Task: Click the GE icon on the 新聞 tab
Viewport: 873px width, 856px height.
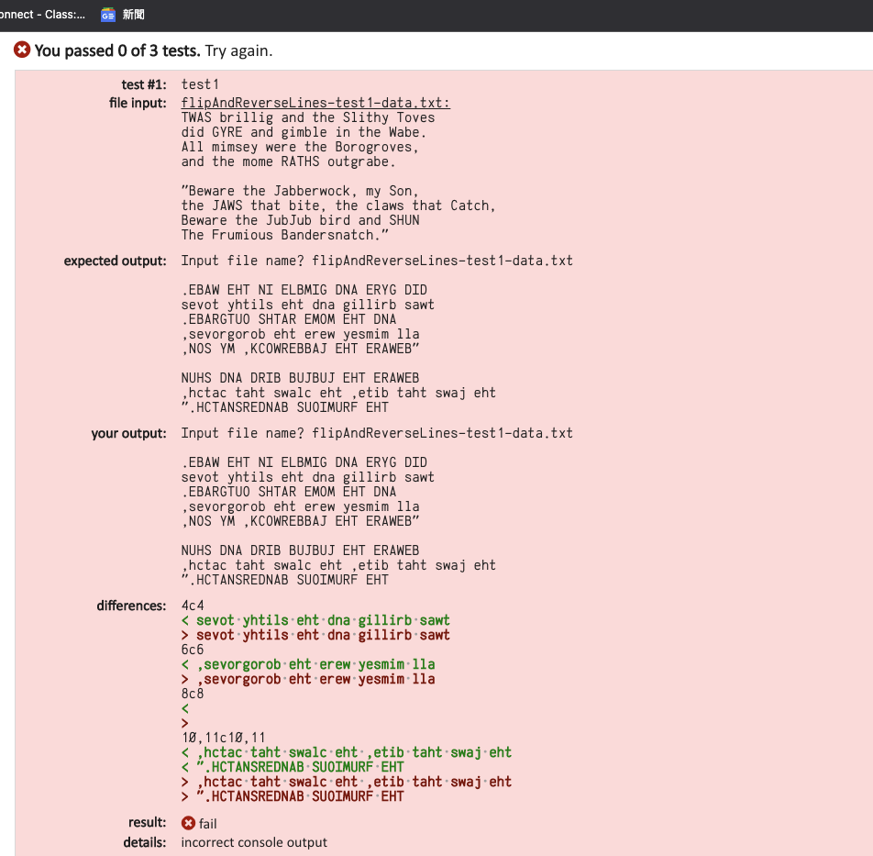Action: 107,15
